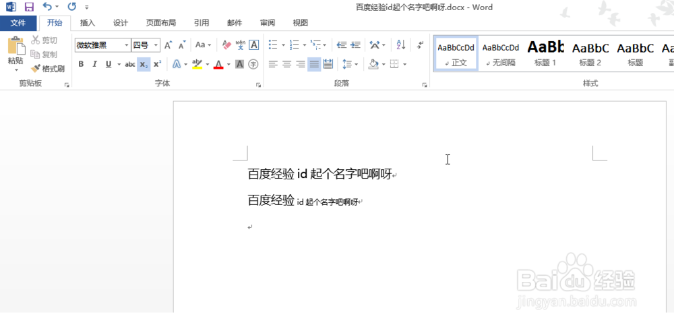The height and width of the screenshot is (325, 674).
Task: Switch to the 引用 (References) tab
Action: (201, 23)
